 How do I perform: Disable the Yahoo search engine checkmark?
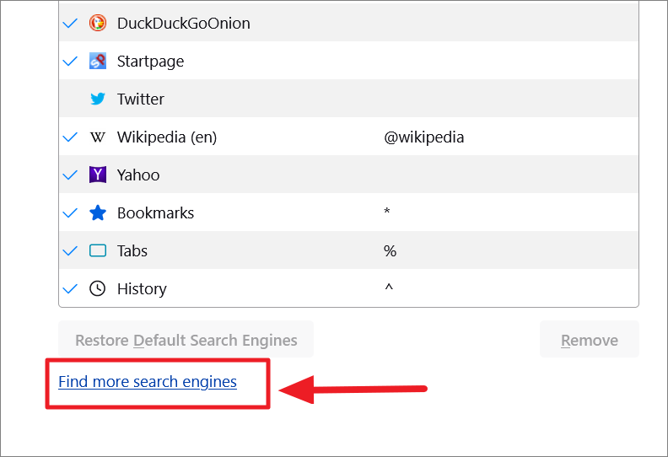coord(71,175)
